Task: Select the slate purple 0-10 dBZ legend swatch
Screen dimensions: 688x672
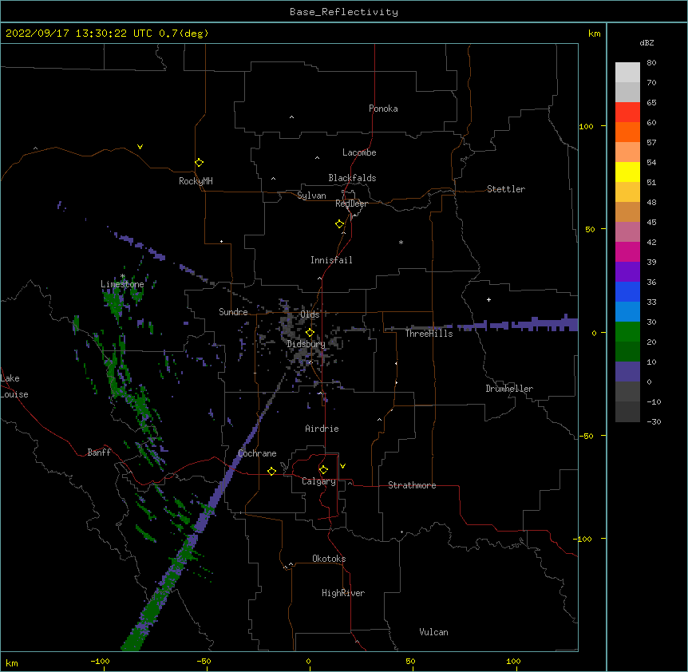Action: [x=627, y=372]
